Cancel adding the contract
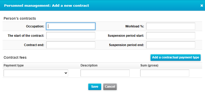The image size is (205, 97). (x=110, y=87)
